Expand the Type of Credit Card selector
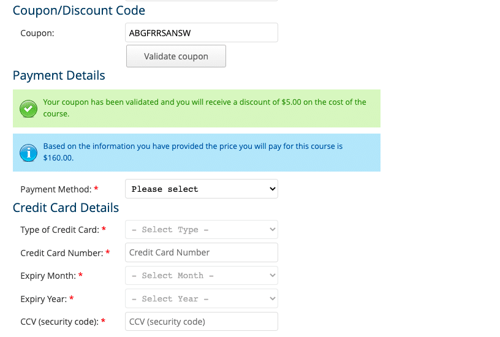Screen dimensions: 500x337 [x=202, y=230]
